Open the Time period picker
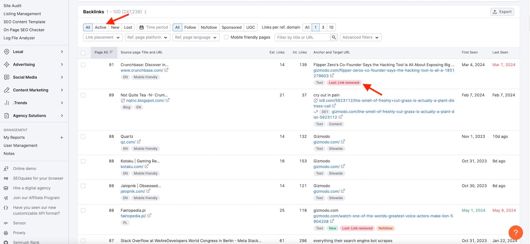530x244 pixels. click(x=154, y=27)
